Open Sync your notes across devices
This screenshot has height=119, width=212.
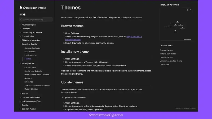tap(37, 85)
